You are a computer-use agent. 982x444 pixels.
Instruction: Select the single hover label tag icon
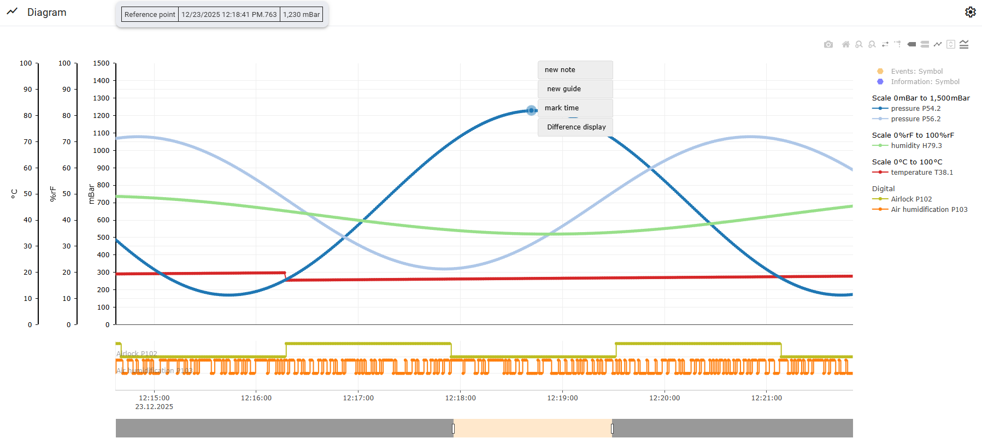(912, 44)
